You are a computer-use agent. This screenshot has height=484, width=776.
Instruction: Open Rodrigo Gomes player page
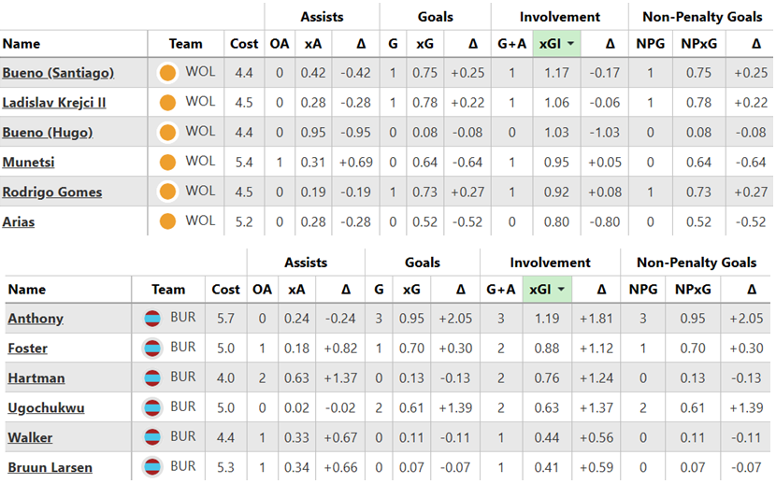click(51, 192)
